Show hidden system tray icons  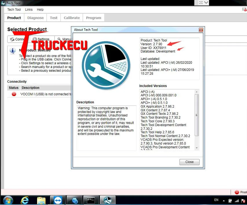tap(224, 201)
